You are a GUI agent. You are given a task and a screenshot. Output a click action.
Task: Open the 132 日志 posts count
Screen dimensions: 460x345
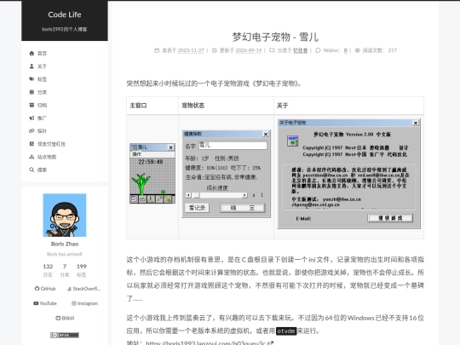pos(48,270)
